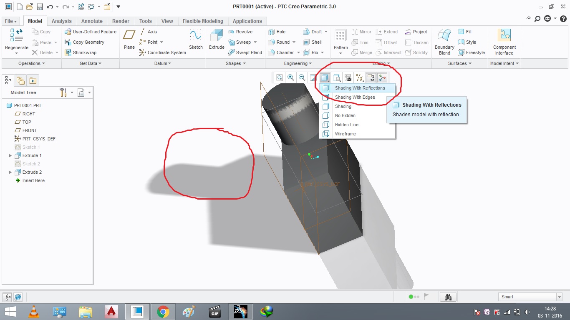The height and width of the screenshot is (320, 570).
Task: Click the Extrude tool
Action: (217, 39)
